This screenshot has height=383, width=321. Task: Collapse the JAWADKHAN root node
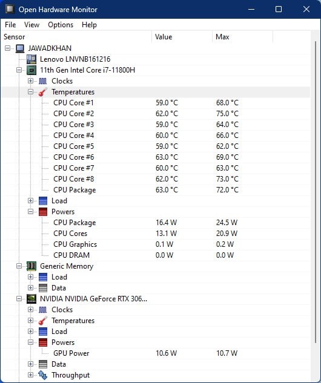coord(8,48)
